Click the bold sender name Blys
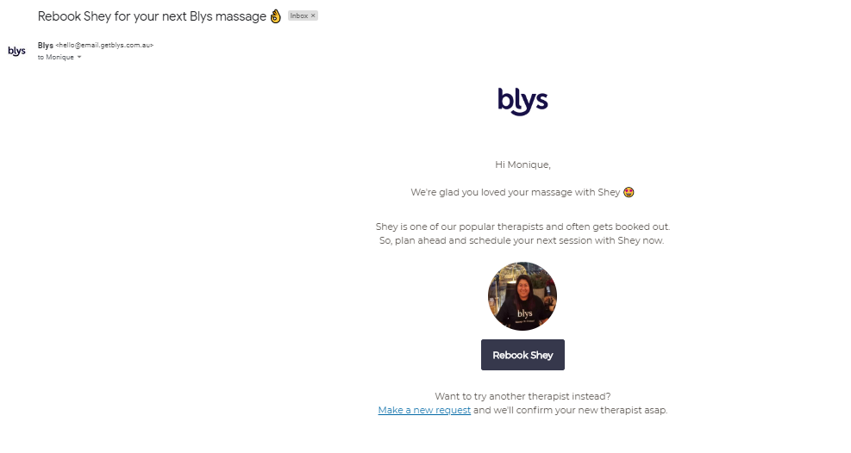 pos(46,46)
